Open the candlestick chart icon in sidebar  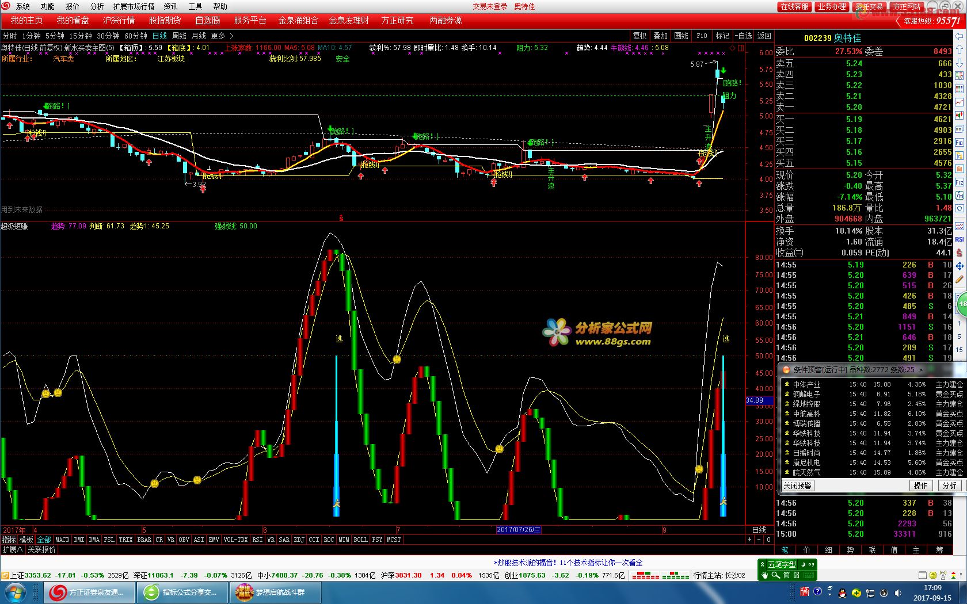pos(960,115)
